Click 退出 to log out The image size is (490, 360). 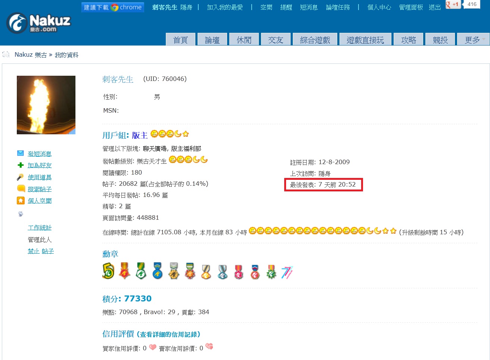(x=435, y=7)
